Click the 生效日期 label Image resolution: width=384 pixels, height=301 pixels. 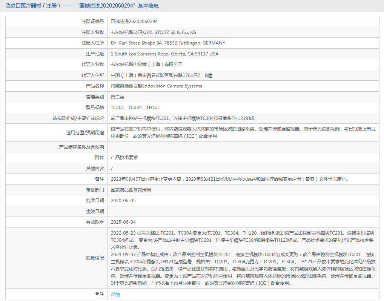point(95,211)
